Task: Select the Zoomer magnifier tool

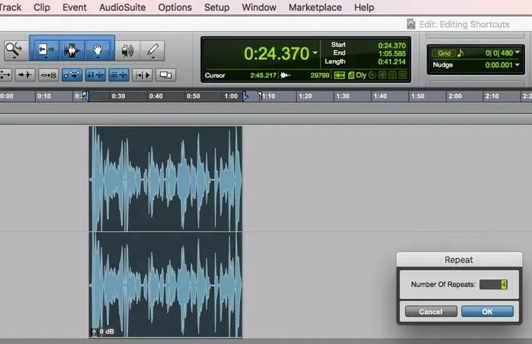Action: point(14,51)
